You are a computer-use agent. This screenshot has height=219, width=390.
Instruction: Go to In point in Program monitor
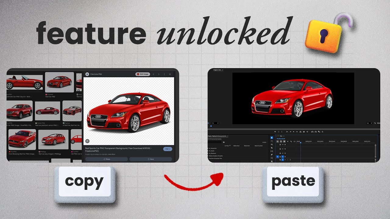click(x=287, y=132)
